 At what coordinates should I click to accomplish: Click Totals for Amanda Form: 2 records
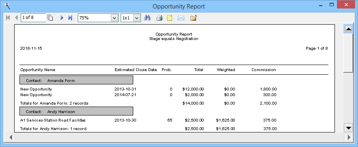coord(54,103)
